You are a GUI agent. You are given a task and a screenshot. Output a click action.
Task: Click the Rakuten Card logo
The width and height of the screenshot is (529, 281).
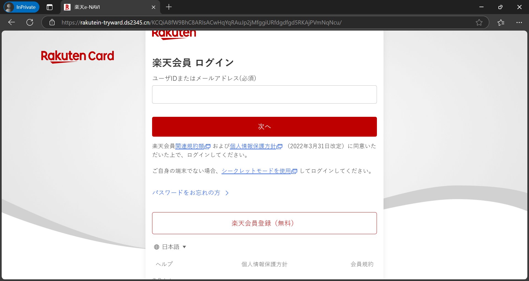pyautogui.click(x=77, y=57)
